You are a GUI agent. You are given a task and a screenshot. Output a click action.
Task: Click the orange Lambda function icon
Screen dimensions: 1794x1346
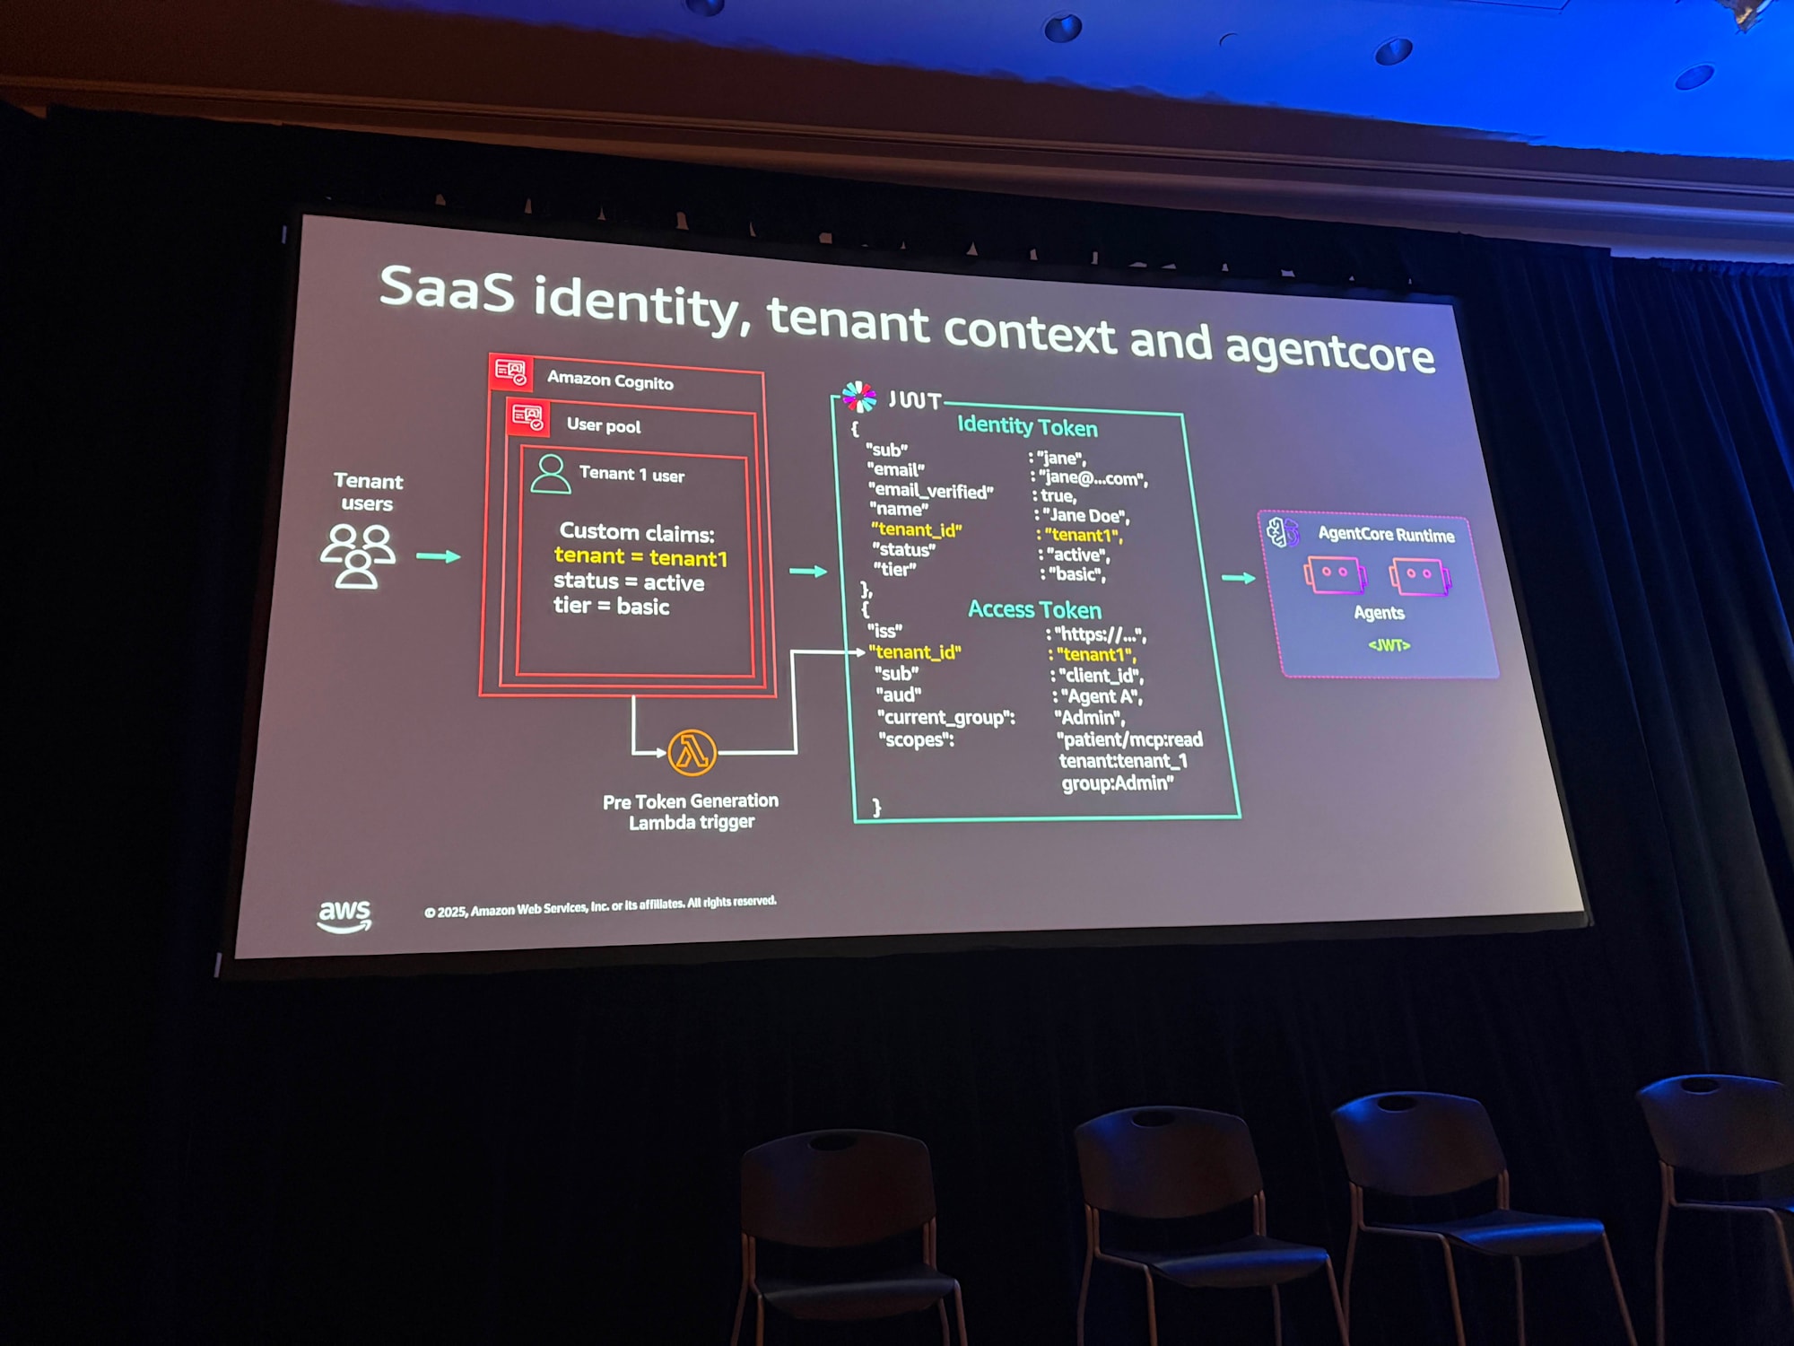692,752
